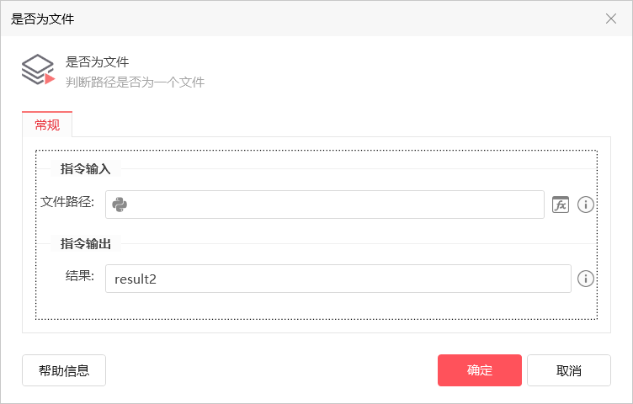Viewport: 633px width, 404px height.
Task: Close the 是否为文件 dialog
Action: [611, 19]
